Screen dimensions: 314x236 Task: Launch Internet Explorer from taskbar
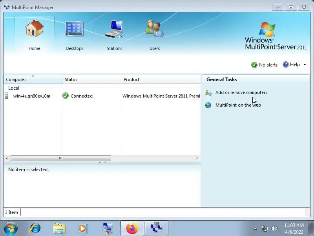click(35, 229)
